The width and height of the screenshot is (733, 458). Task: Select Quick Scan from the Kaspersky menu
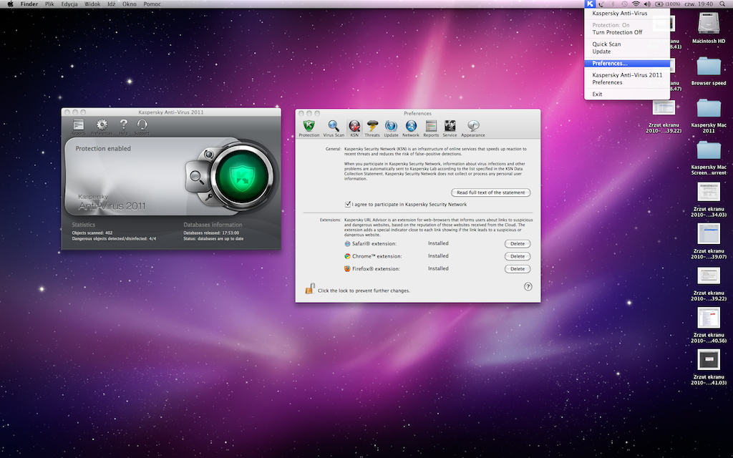tap(606, 44)
